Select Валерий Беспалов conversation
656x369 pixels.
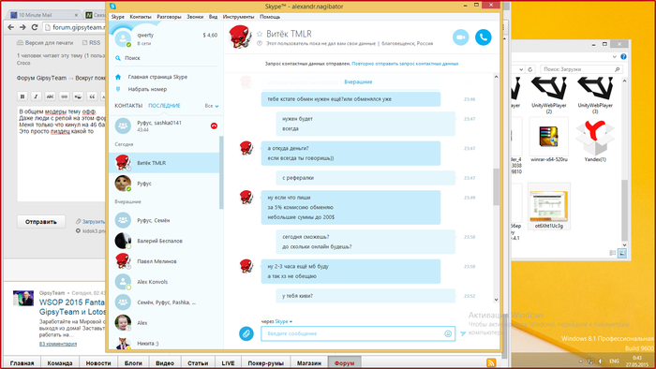pos(164,241)
